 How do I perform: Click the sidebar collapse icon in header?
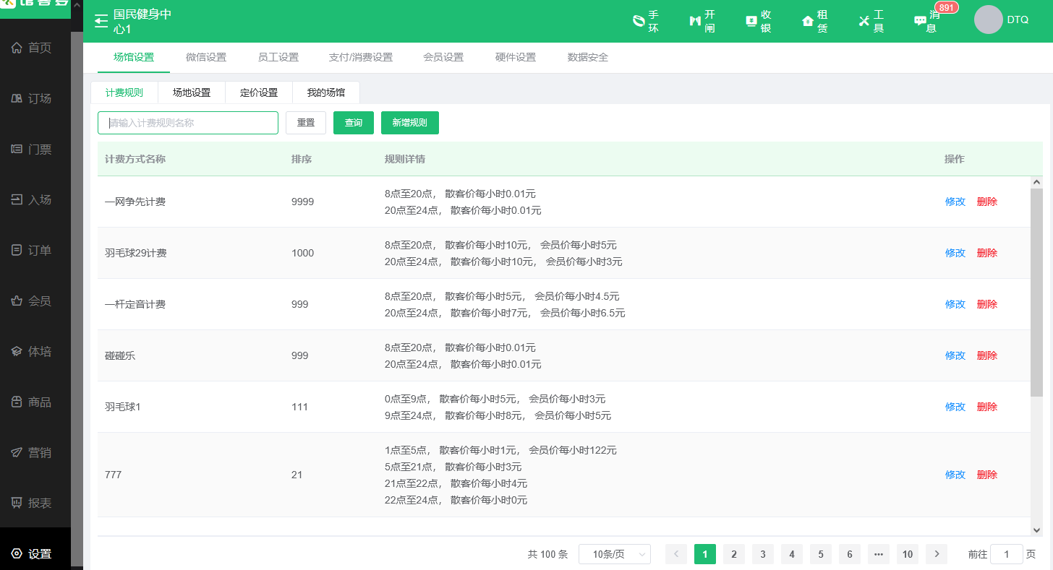pyautogui.click(x=101, y=21)
